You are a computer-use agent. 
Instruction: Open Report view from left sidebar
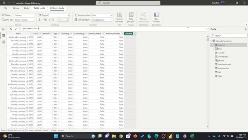tap(3, 29)
